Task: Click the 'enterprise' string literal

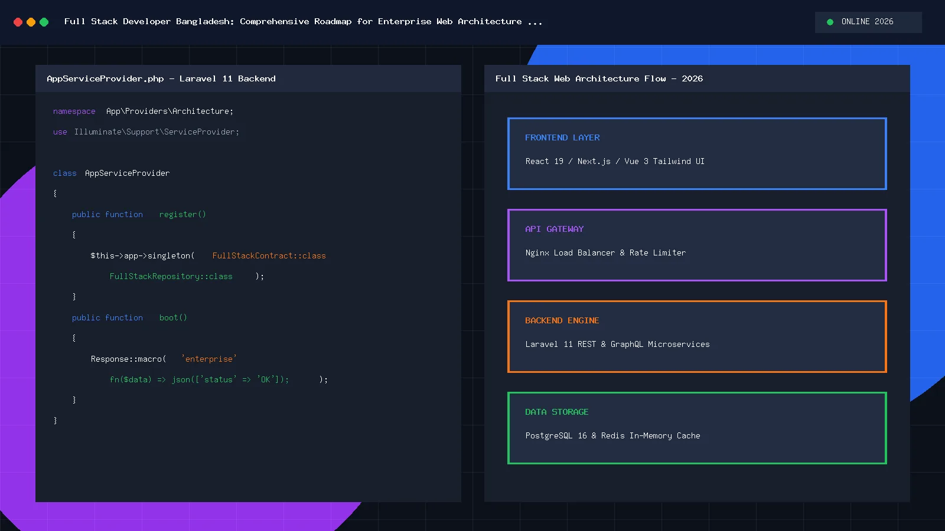Action: click(209, 359)
